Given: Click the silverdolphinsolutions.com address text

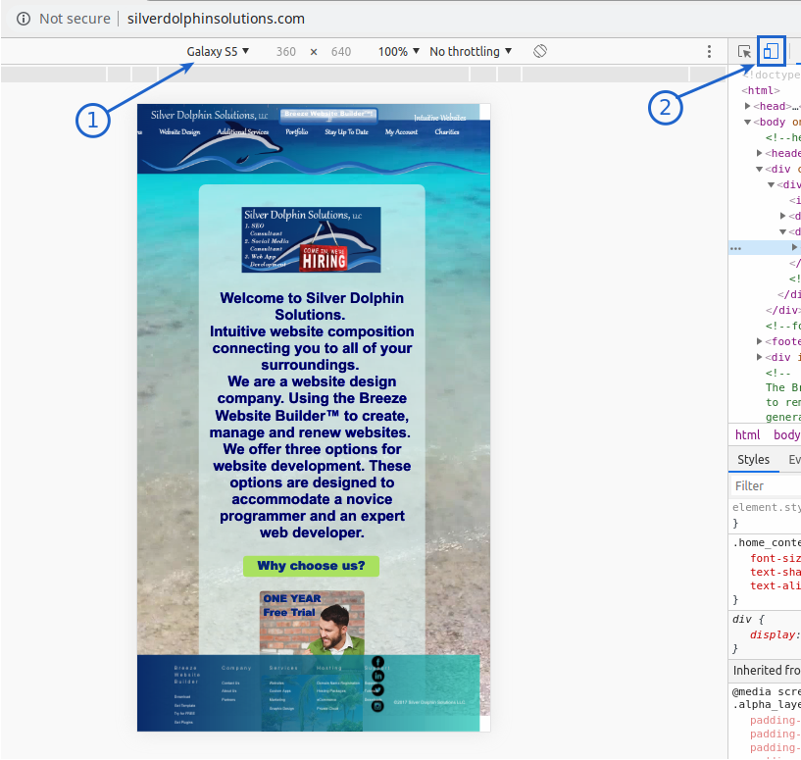Looking at the screenshot, I should pos(216,19).
